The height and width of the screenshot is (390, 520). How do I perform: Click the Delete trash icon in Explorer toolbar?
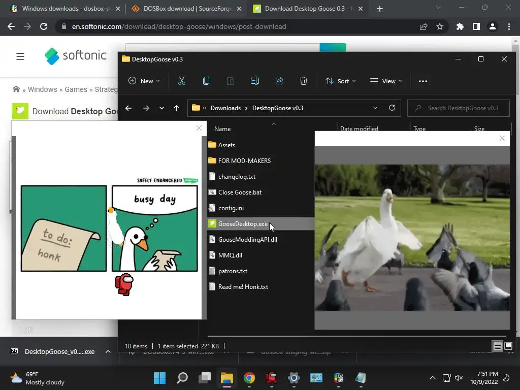(304, 81)
